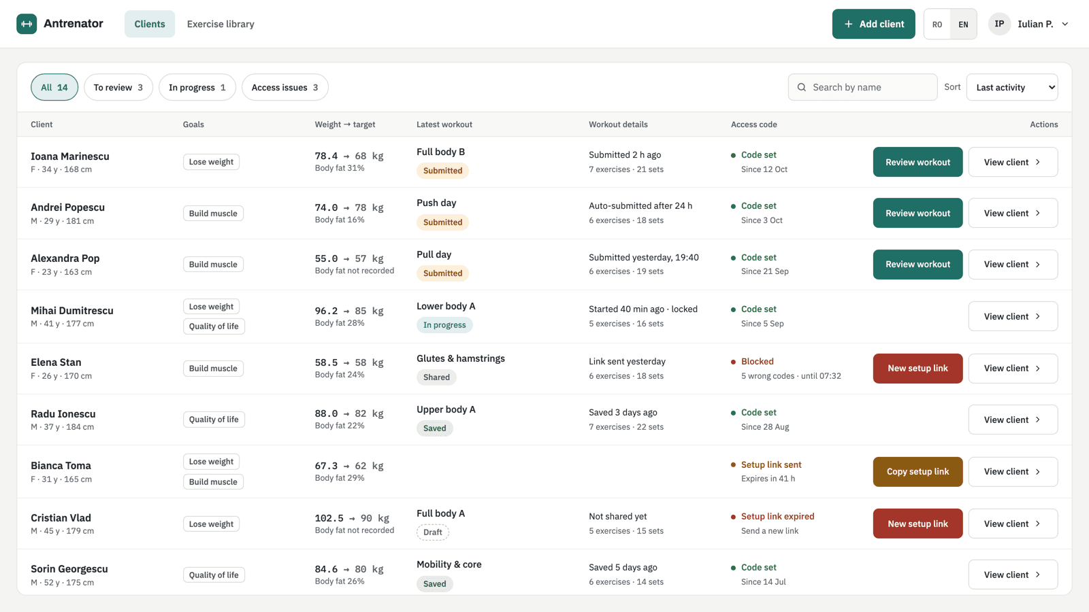Open the Iulian P. account menu chevron
This screenshot has height=612, width=1089.
[1065, 24]
